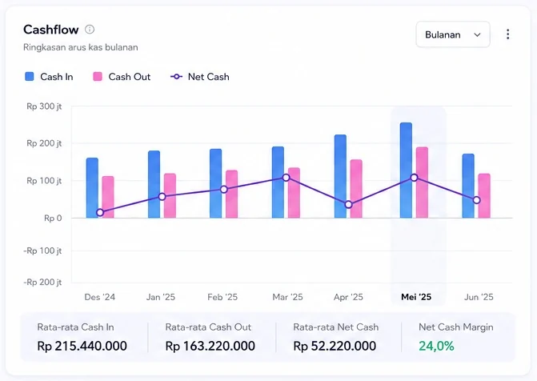537x381 pixels.
Task: Select the Jun '25 Cash In bar
Action: click(x=468, y=186)
